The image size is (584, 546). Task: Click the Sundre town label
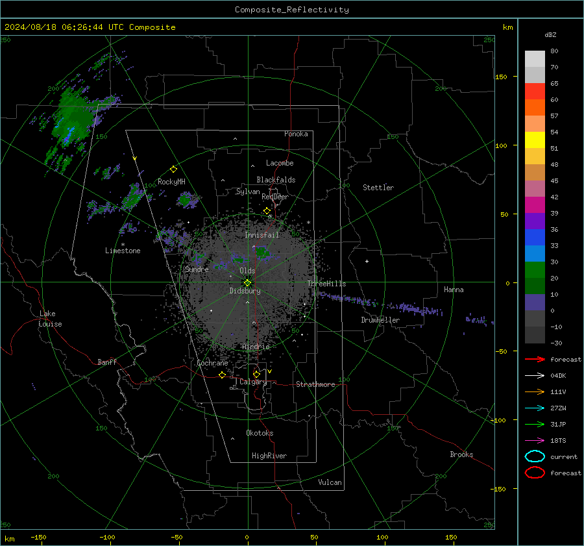[197, 269]
